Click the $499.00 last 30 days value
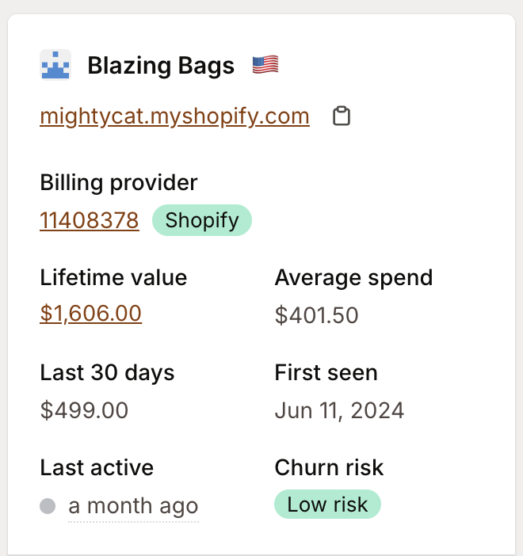 [84, 410]
